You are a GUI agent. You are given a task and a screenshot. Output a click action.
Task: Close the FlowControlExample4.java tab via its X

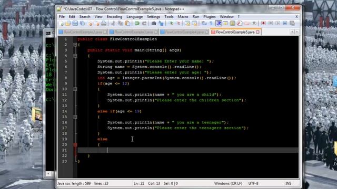(206, 32)
